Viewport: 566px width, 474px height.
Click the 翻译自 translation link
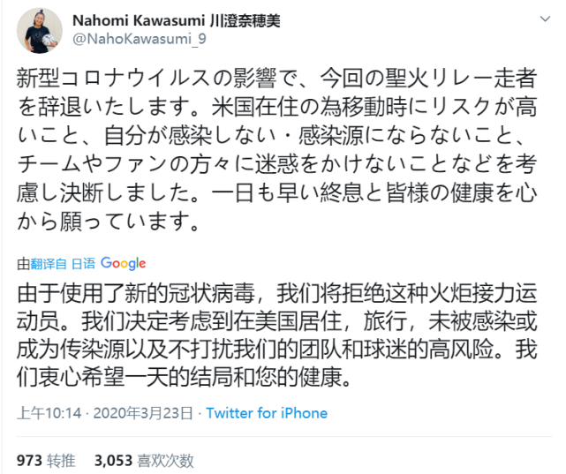tap(49, 264)
